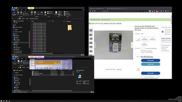Open New item dropdown in top Explorer ribbon
The width and height of the screenshot is (182, 102).
point(50,12)
